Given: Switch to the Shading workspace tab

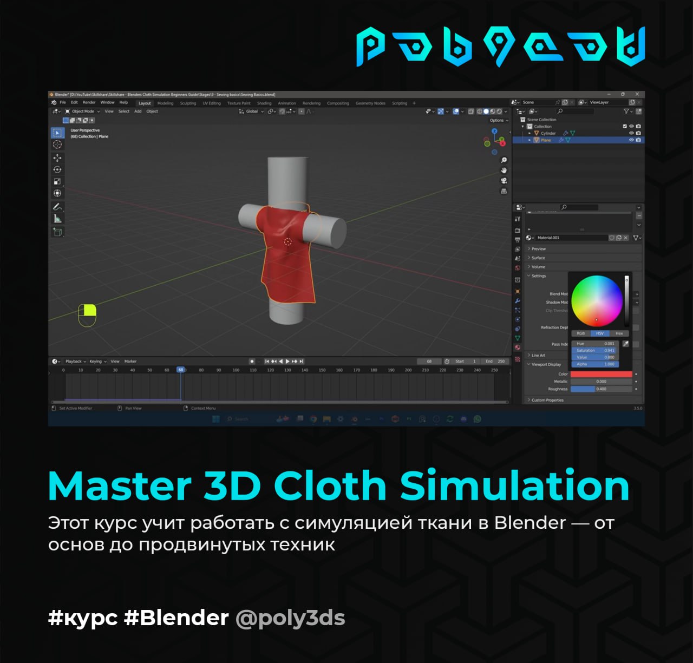Looking at the screenshot, I should click(x=264, y=103).
